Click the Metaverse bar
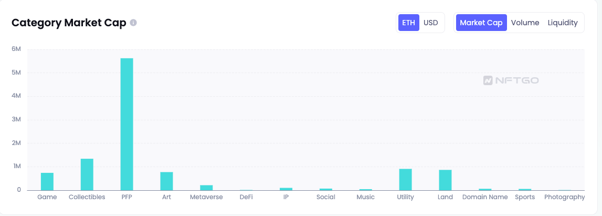This screenshot has height=216, width=602. 206,188
